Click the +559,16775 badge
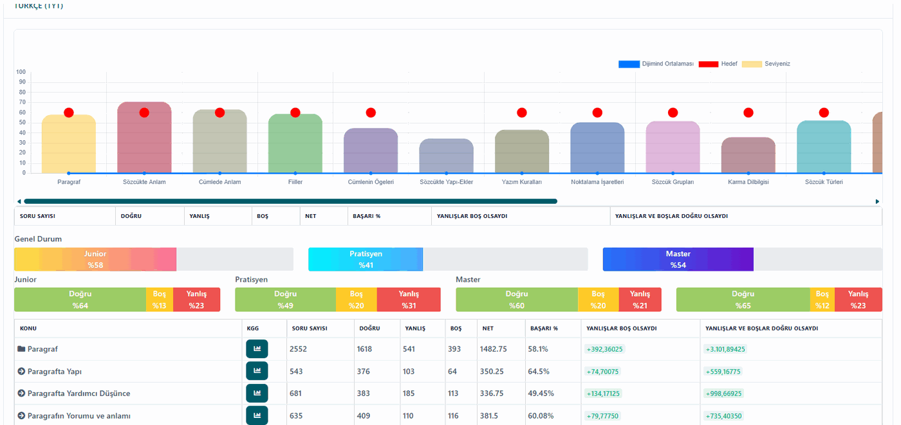 (723, 371)
